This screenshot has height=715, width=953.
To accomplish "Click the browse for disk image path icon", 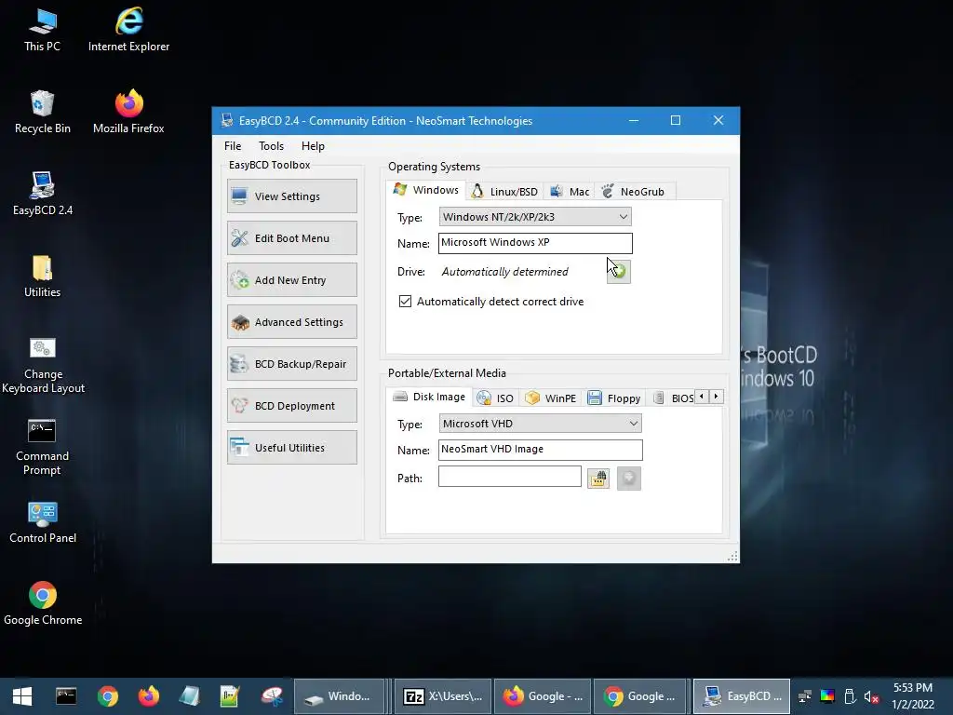I will coord(598,479).
